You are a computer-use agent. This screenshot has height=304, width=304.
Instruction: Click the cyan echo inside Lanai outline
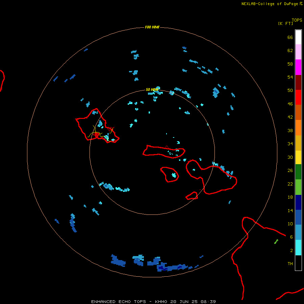174,175
